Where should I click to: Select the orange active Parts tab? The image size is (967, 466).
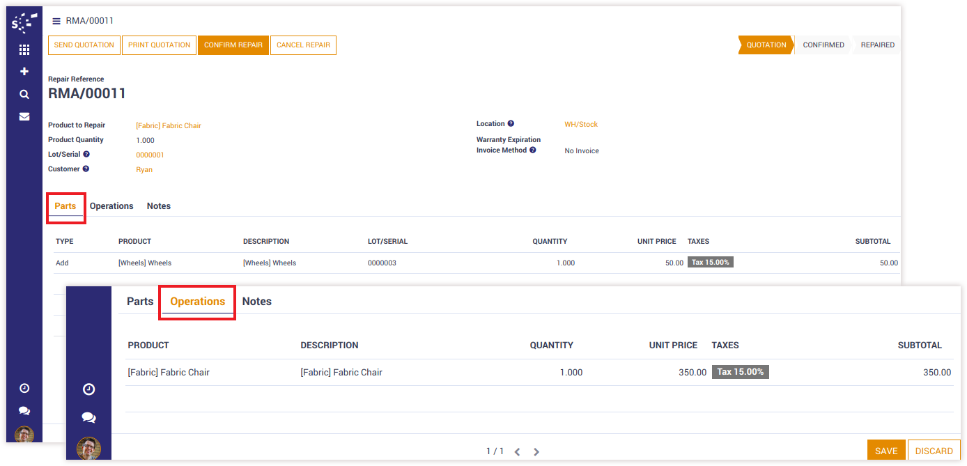click(x=65, y=206)
